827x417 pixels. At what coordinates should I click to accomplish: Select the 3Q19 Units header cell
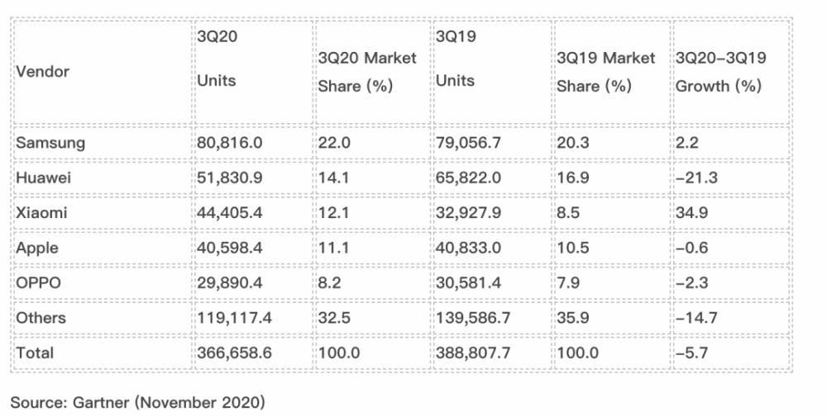[x=455, y=59]
